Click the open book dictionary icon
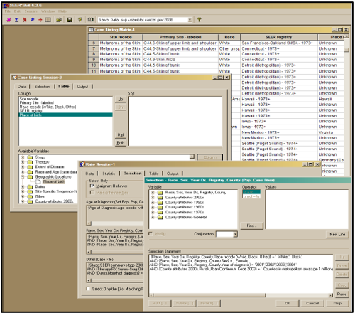The height and width of the screenshot is (313, 355). 90,20
